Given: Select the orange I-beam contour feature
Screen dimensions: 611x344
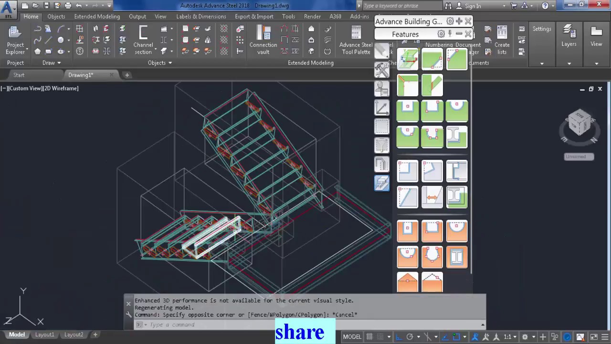Looking at the screenshot, I should 457,257.
